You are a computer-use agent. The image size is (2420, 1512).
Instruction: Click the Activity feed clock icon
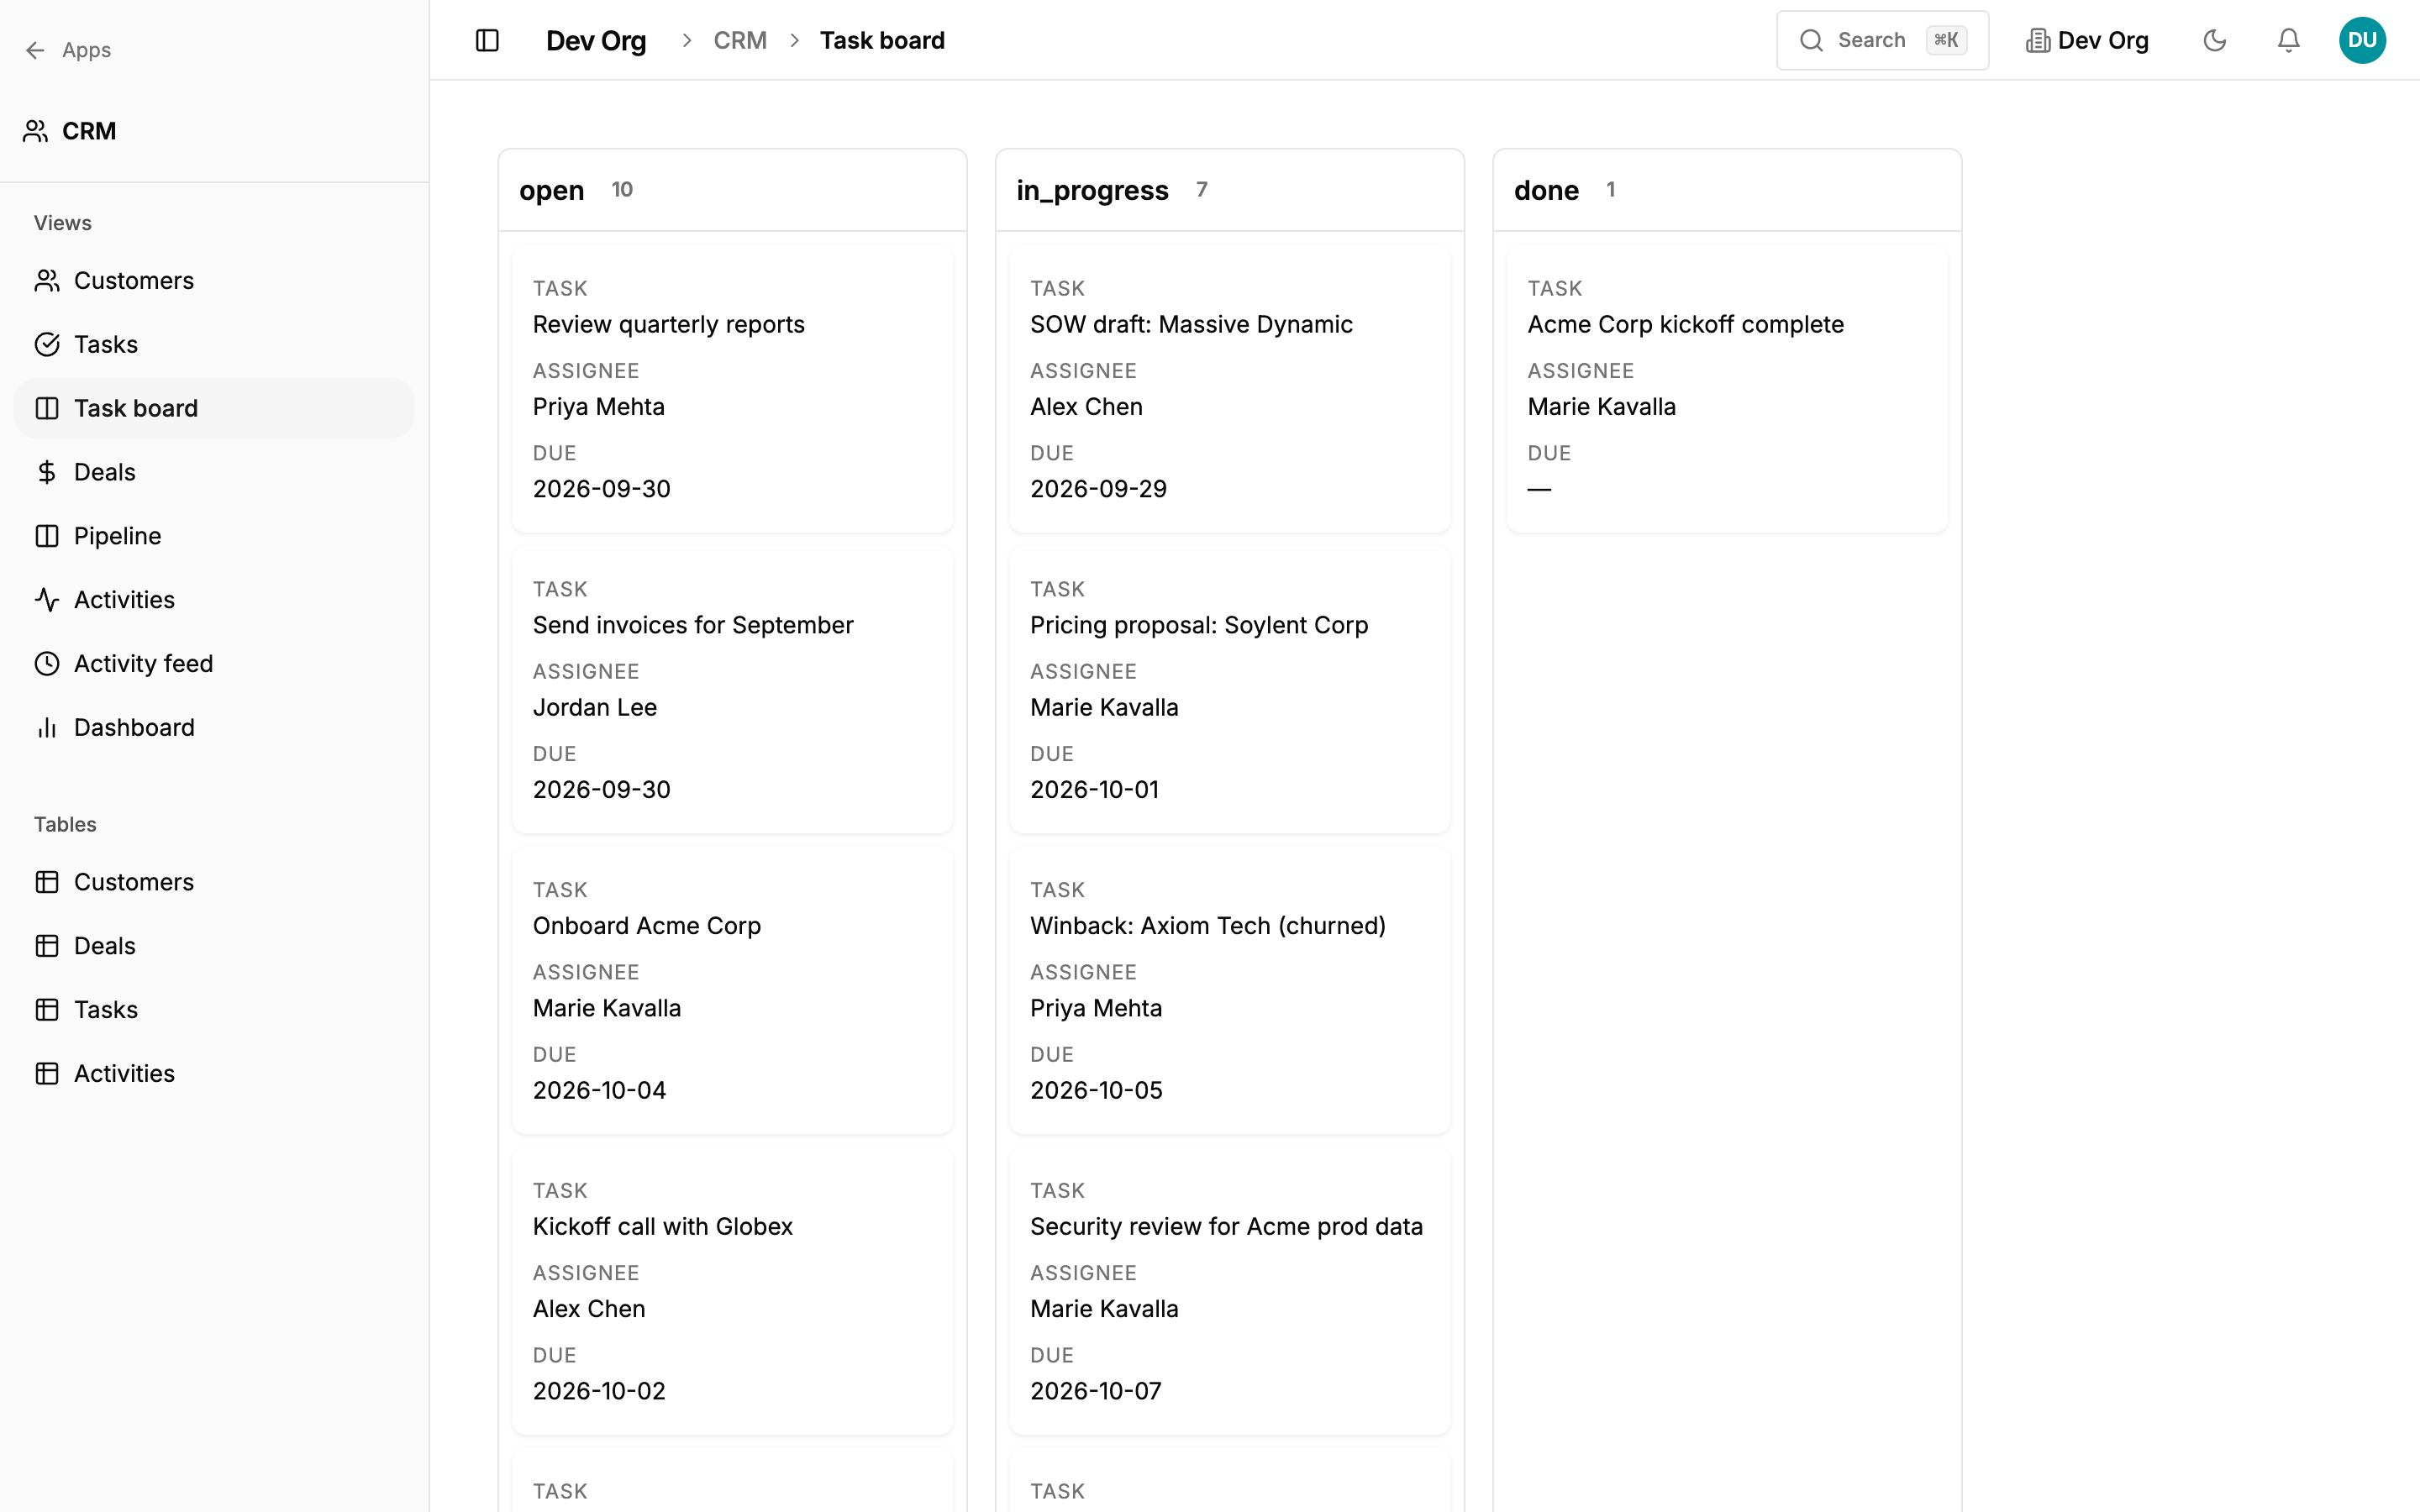(47, 664)
